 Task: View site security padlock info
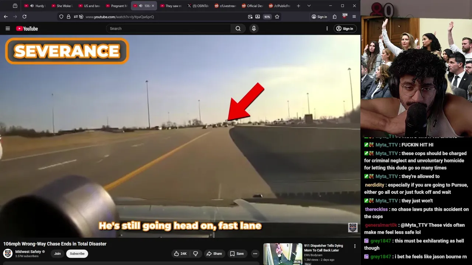pyautogui.click(x=69, y=17)
